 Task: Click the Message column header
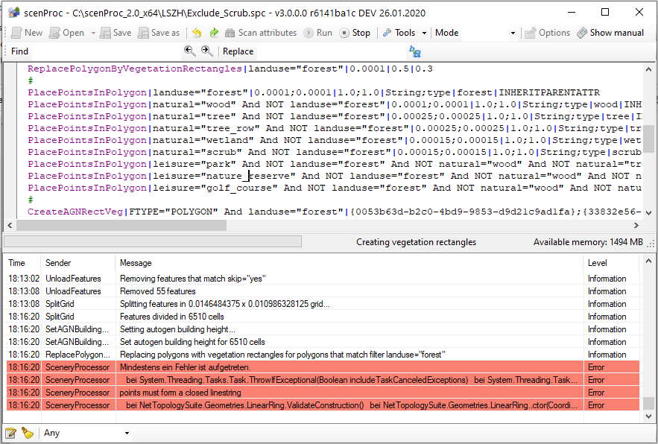click(x=349, y=263)
